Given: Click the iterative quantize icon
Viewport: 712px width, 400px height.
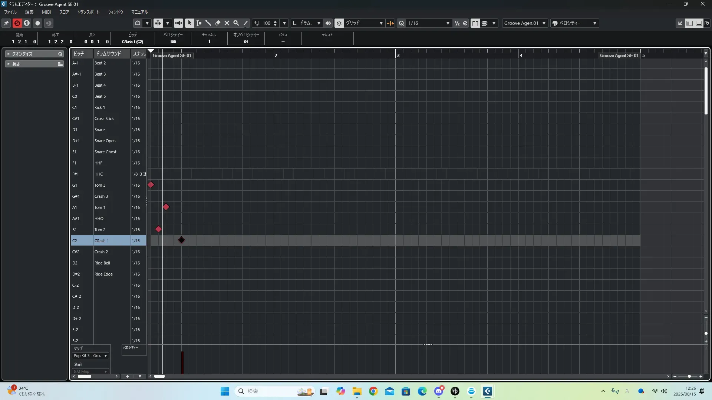Looking at the screenshot, I should [x=457, y=23].
